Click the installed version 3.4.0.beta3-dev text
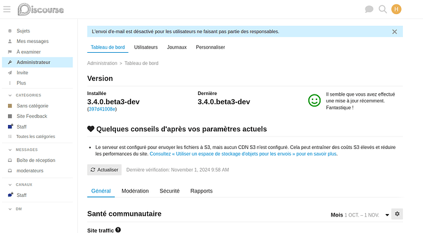423x233 pixels. [113, 102]
